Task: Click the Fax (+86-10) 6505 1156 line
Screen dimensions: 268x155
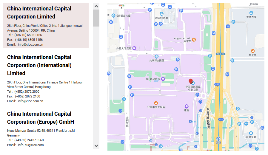Action: coord(25,40)
